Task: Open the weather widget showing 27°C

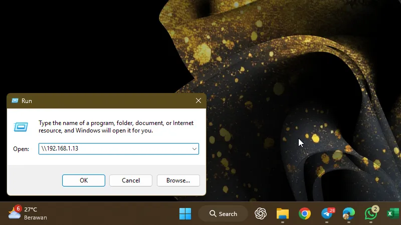Action: [x=28, y=213]
